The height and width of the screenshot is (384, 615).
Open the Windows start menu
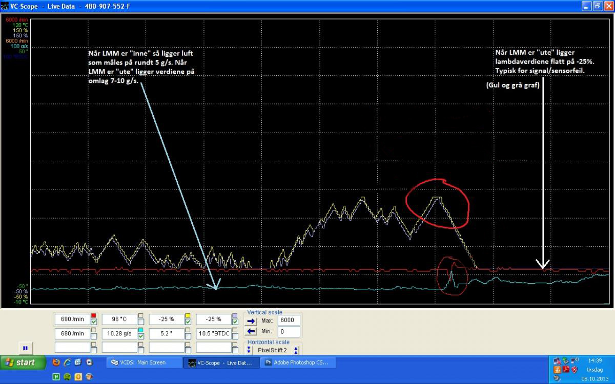click(23, 362)
